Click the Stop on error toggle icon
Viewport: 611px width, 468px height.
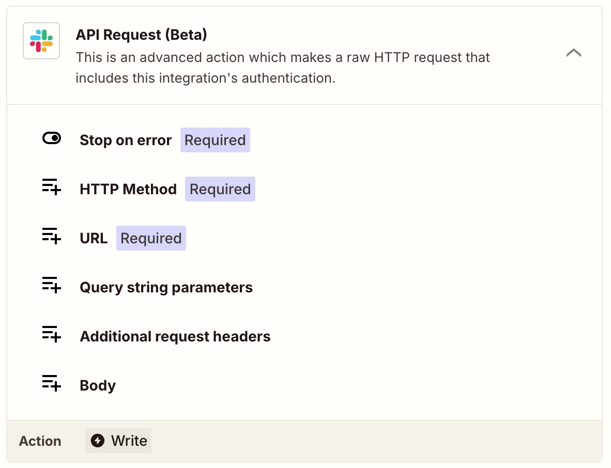point(52,138)
